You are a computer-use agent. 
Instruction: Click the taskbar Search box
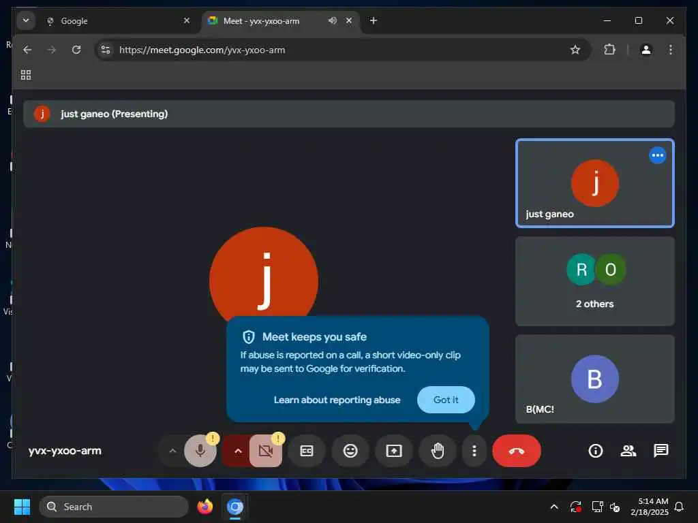[x=114, y=507]
